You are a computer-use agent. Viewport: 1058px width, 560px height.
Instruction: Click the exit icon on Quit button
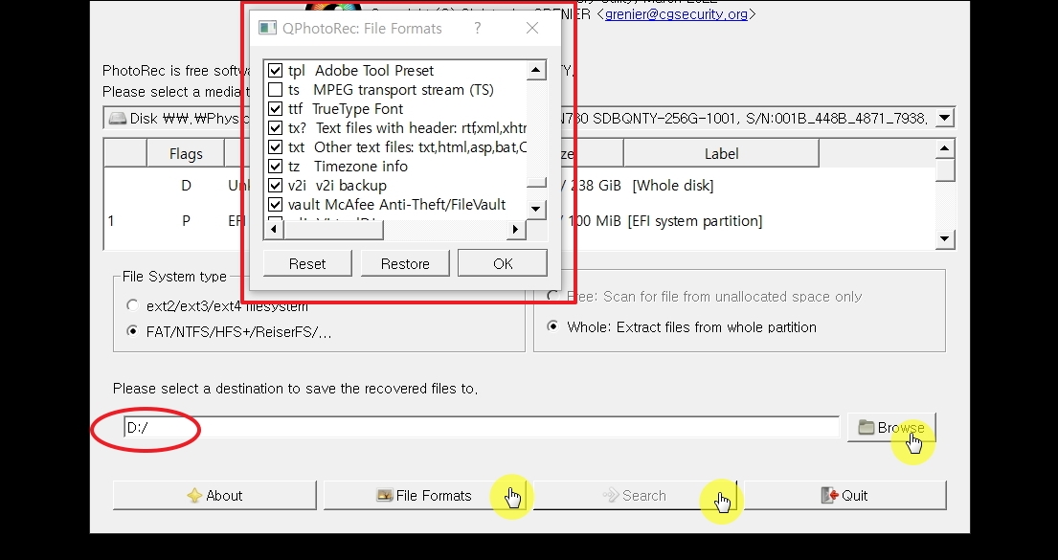(x=830, y=495)
